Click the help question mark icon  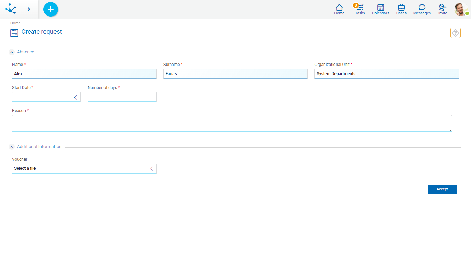(455, 33)
